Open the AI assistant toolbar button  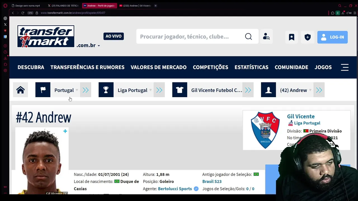pos(349,13)
